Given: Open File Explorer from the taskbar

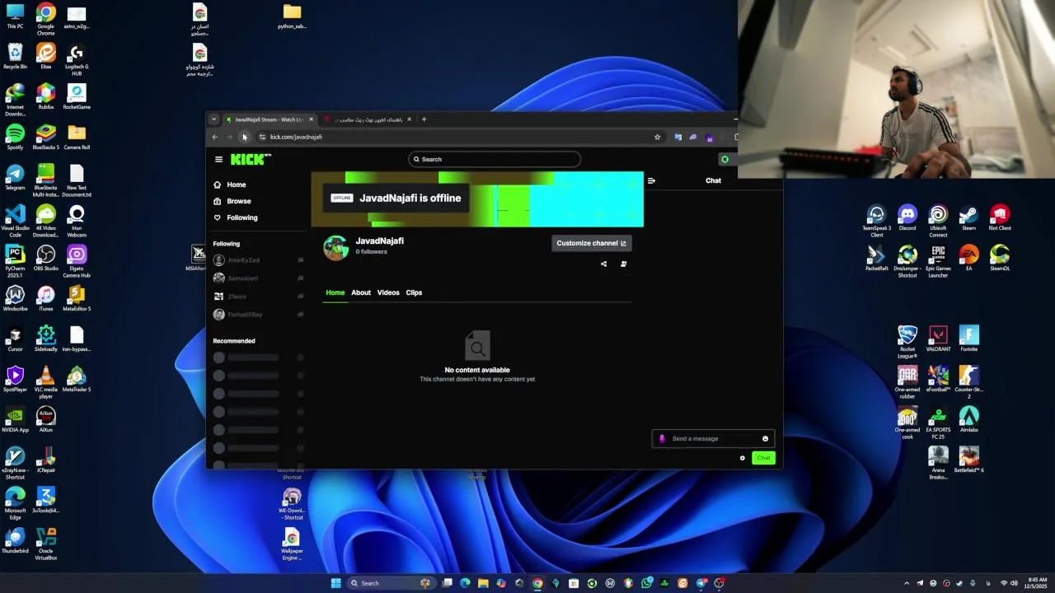Looking at the screenshot, I should [x=483, y=583].
